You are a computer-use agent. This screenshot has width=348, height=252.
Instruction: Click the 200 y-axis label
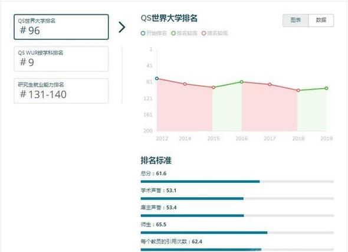coord(148,131)
